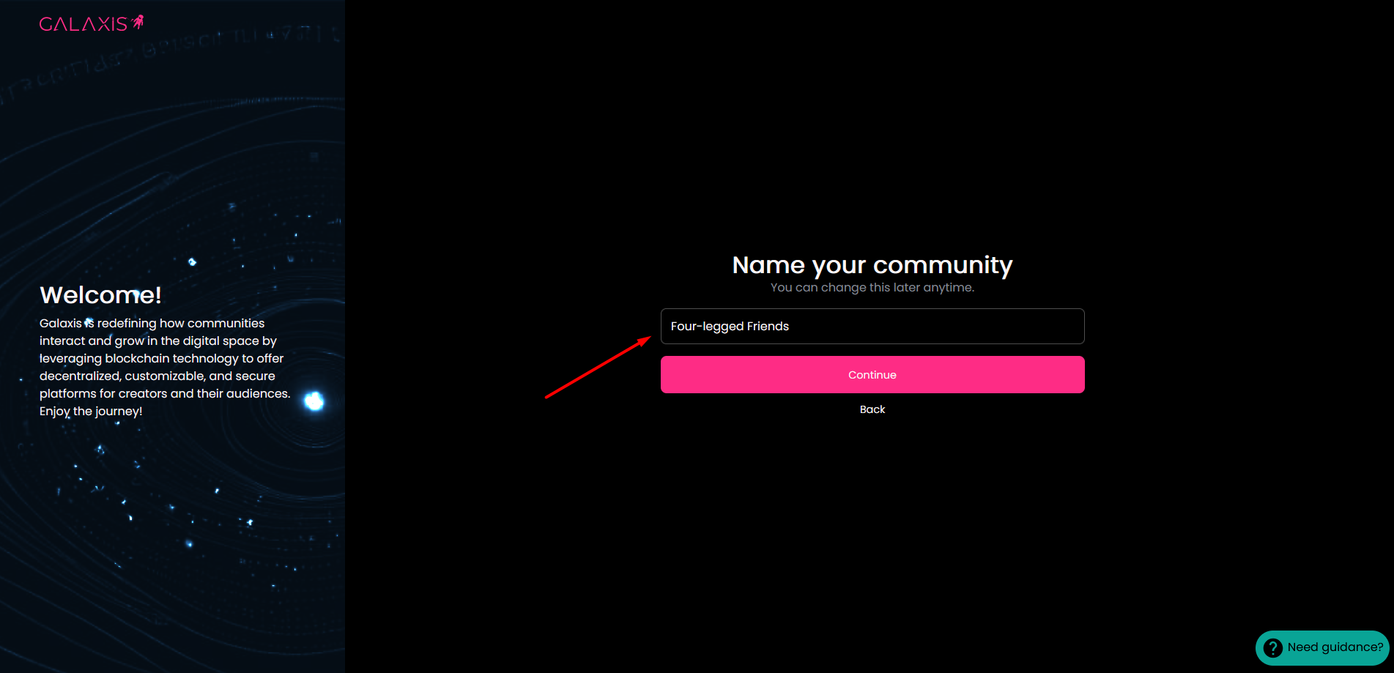Screen dimensions: 1394x673
Task: Click the 'Need guidance?' label text
Action: 1335,647
